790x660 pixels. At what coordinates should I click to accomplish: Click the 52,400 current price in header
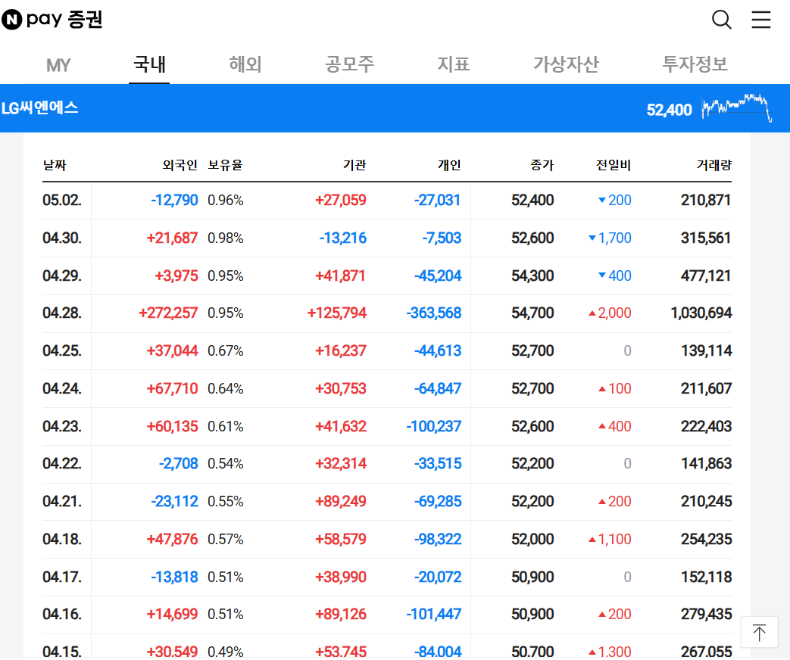[669, 110]
